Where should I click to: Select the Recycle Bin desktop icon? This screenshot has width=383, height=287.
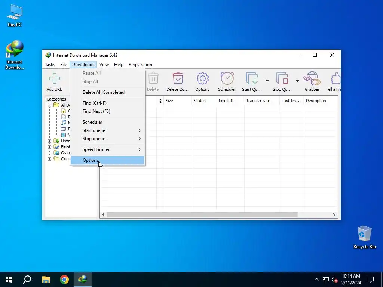[x=364, y=237]
